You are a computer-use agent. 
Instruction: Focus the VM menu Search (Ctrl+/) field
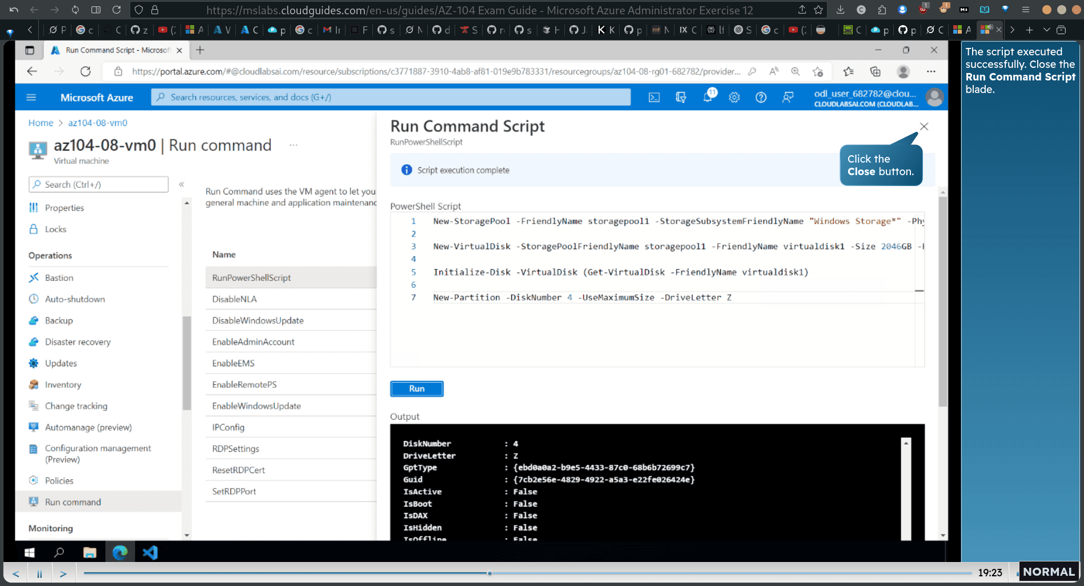click(98, 184)
